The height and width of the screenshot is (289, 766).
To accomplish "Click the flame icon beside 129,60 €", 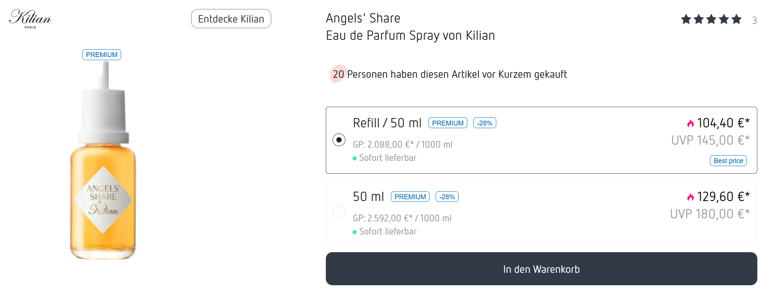I will (690, 197).
